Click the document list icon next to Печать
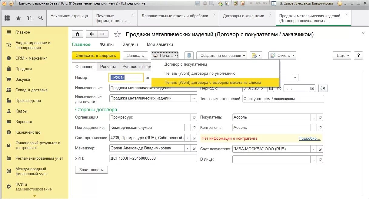 [189, 55]
